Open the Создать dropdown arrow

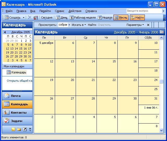pos(23,17)
